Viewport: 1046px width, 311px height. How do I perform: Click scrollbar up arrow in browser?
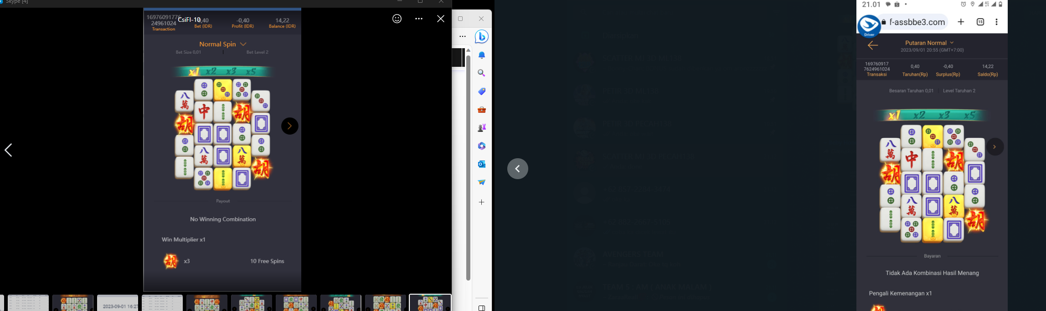[468, 50]
